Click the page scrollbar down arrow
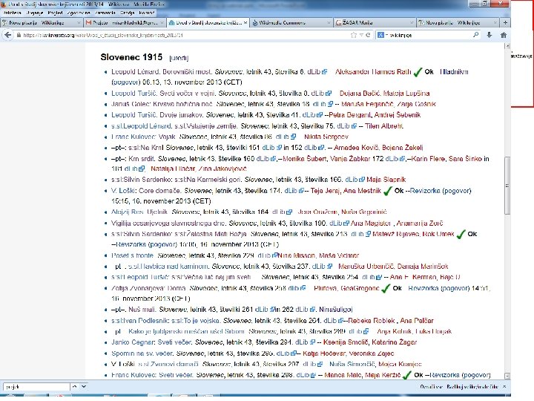Viewport: 534px width, 401px height. point(507,376)
